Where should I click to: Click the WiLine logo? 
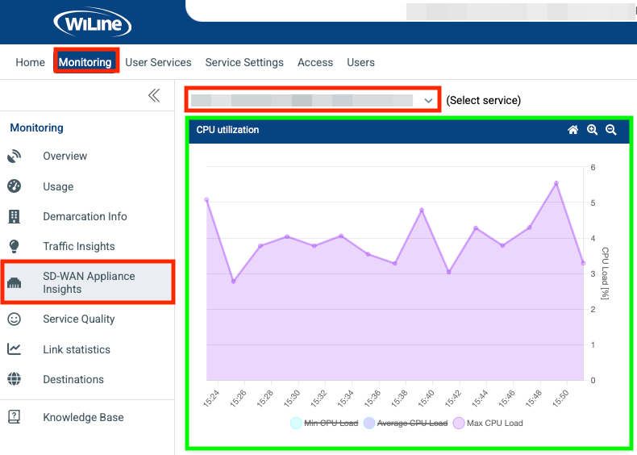click(x=92, y=23)
